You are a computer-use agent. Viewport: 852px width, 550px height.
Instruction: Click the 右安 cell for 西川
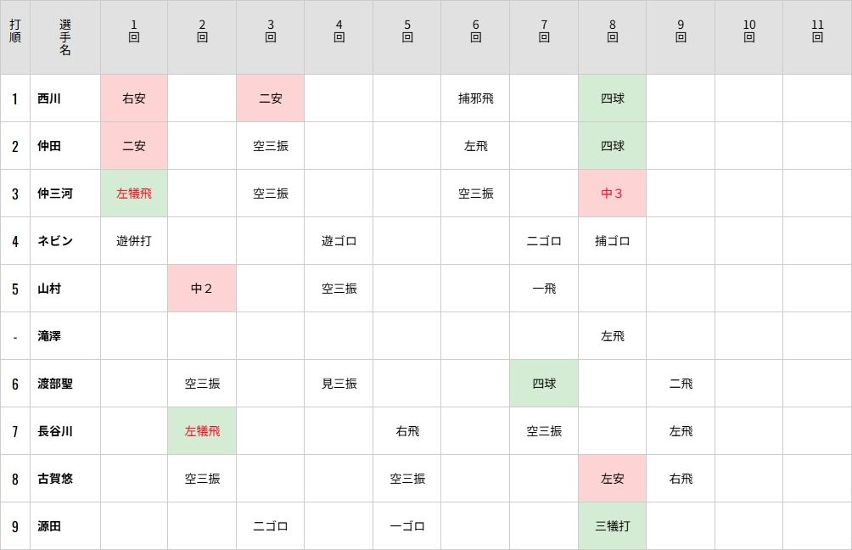point(134,98)
